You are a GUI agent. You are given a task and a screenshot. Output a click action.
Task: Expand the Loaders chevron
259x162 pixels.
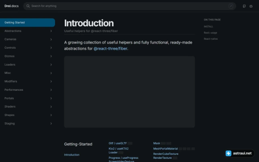pos(51,65)
